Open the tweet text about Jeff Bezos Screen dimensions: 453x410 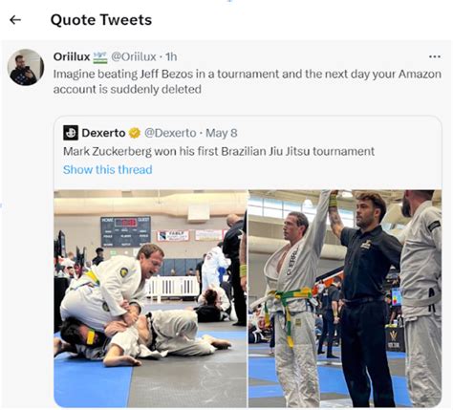(x=248, y=81)
